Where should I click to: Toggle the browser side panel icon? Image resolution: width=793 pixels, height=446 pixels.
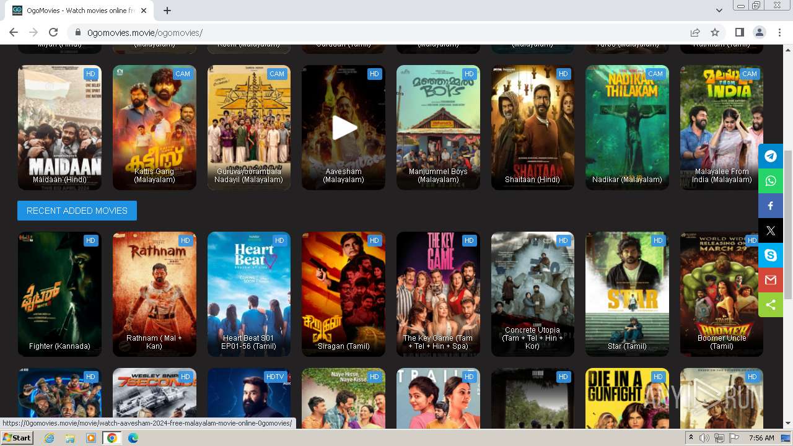[739, 32]
